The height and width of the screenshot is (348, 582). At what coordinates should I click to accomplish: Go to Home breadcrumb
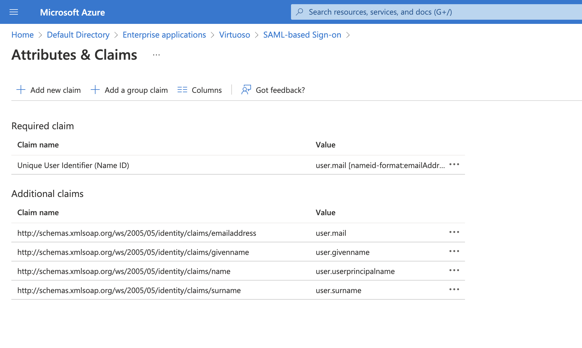point(22,35)
